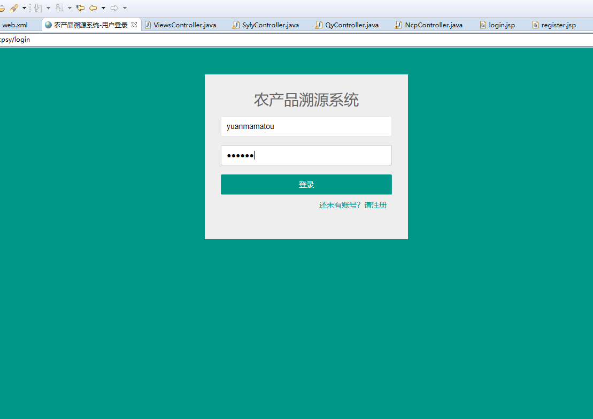
Task: Click inside the password field
Action: (x=306, y=155)
